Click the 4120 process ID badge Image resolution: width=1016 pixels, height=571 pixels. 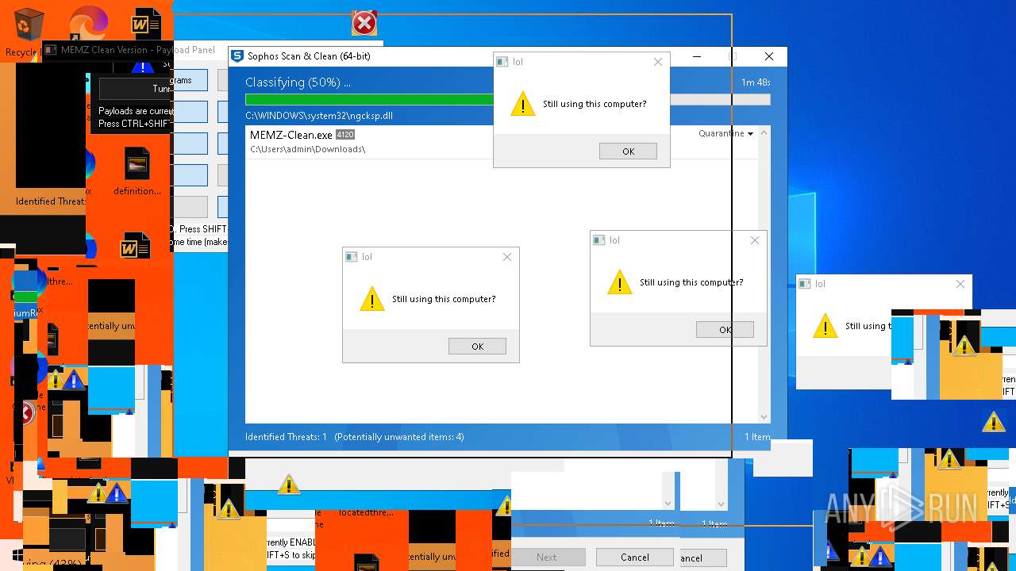[344, 135]
